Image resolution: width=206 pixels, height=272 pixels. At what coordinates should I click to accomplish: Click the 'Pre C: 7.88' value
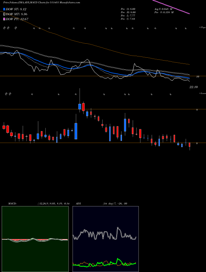click(x=128, y=19)
